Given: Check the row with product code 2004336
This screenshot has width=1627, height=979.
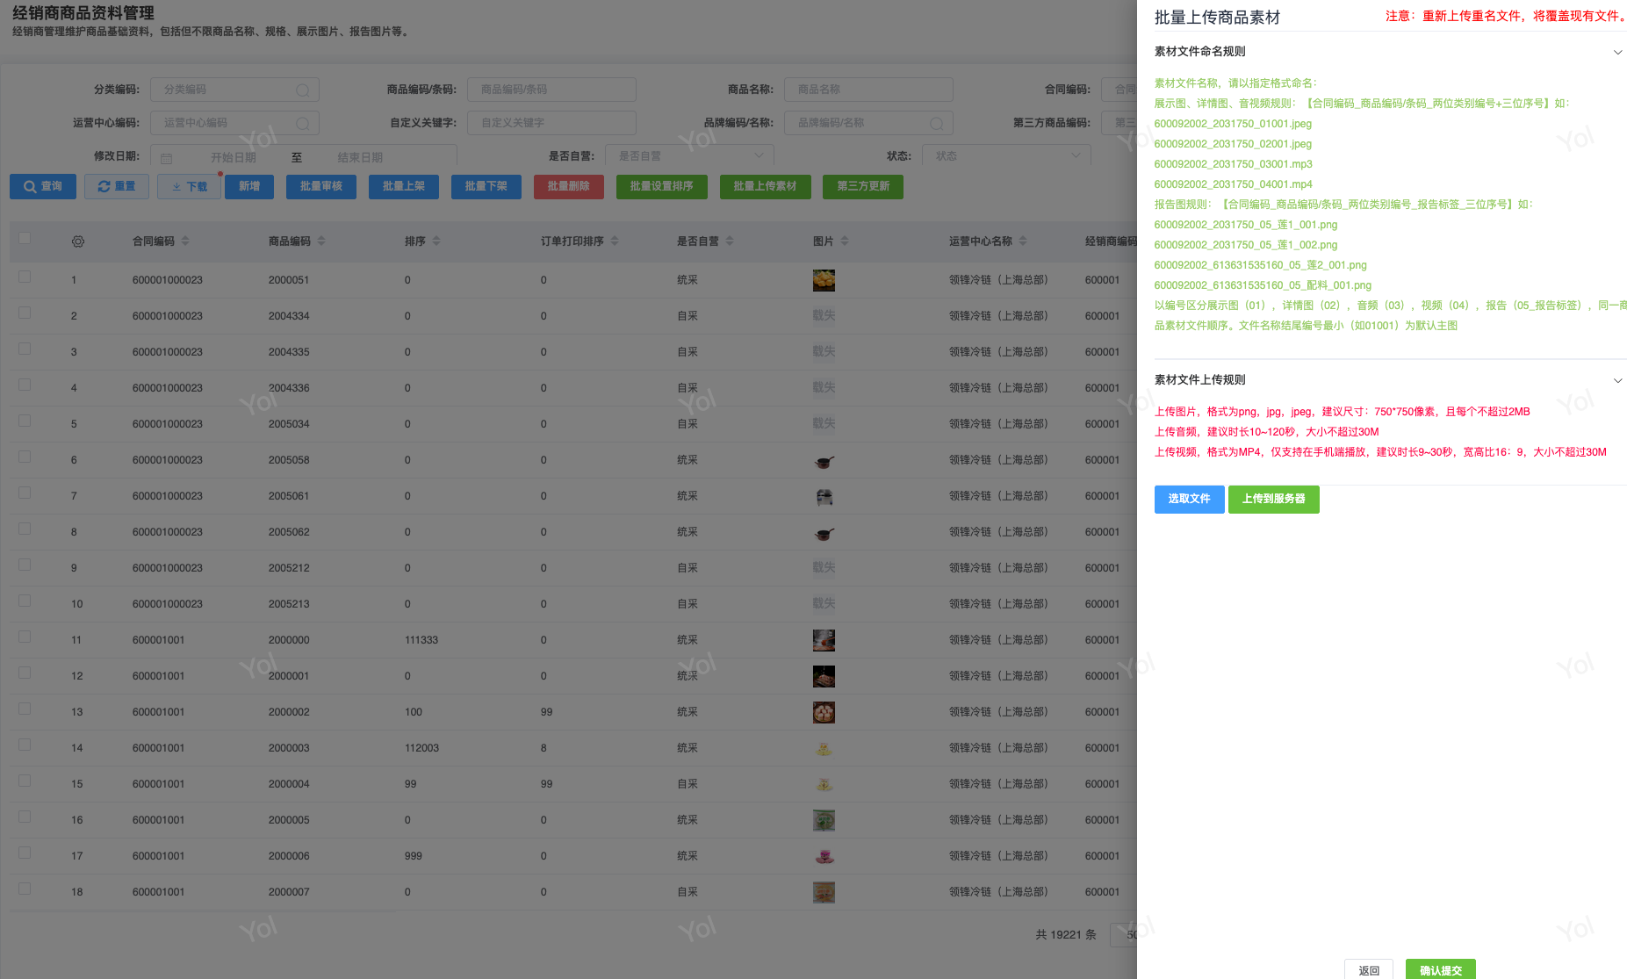Looking at the screenshot, I should click(x=25, y=385).
